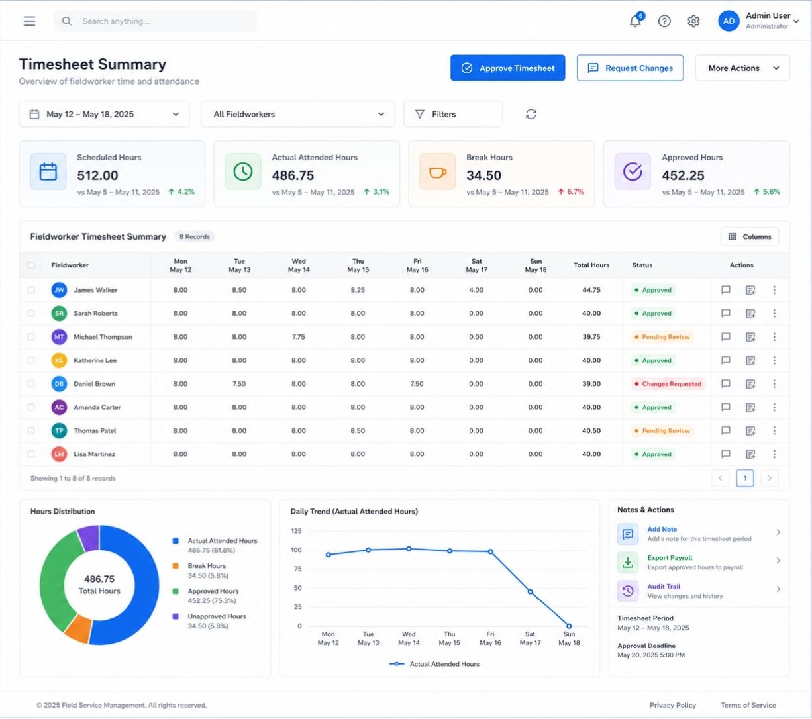Expand the More Actions dropdown
This screenshot has height=719, width=812.
(x=742, y=68)
